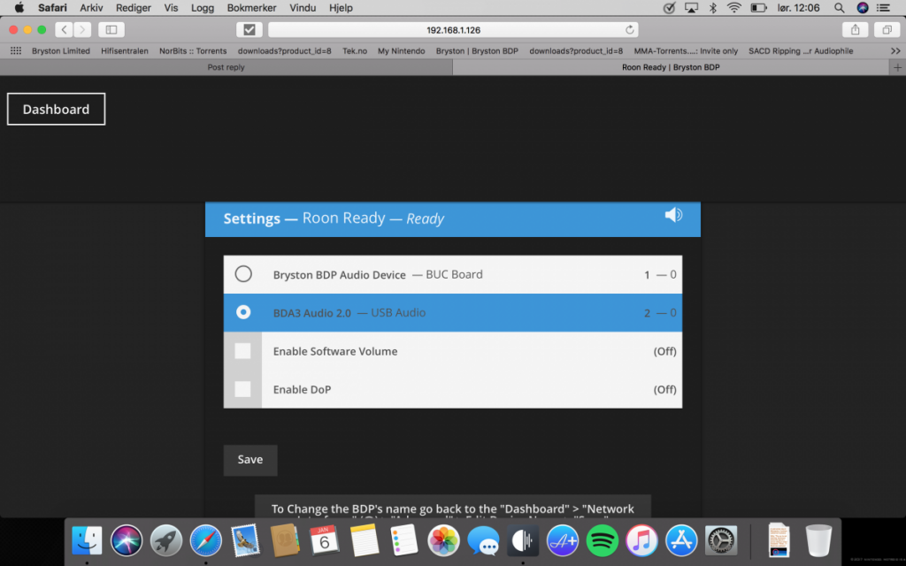Switch to the Roon Ready | Bryston BDP tab

tap(671, 67)
